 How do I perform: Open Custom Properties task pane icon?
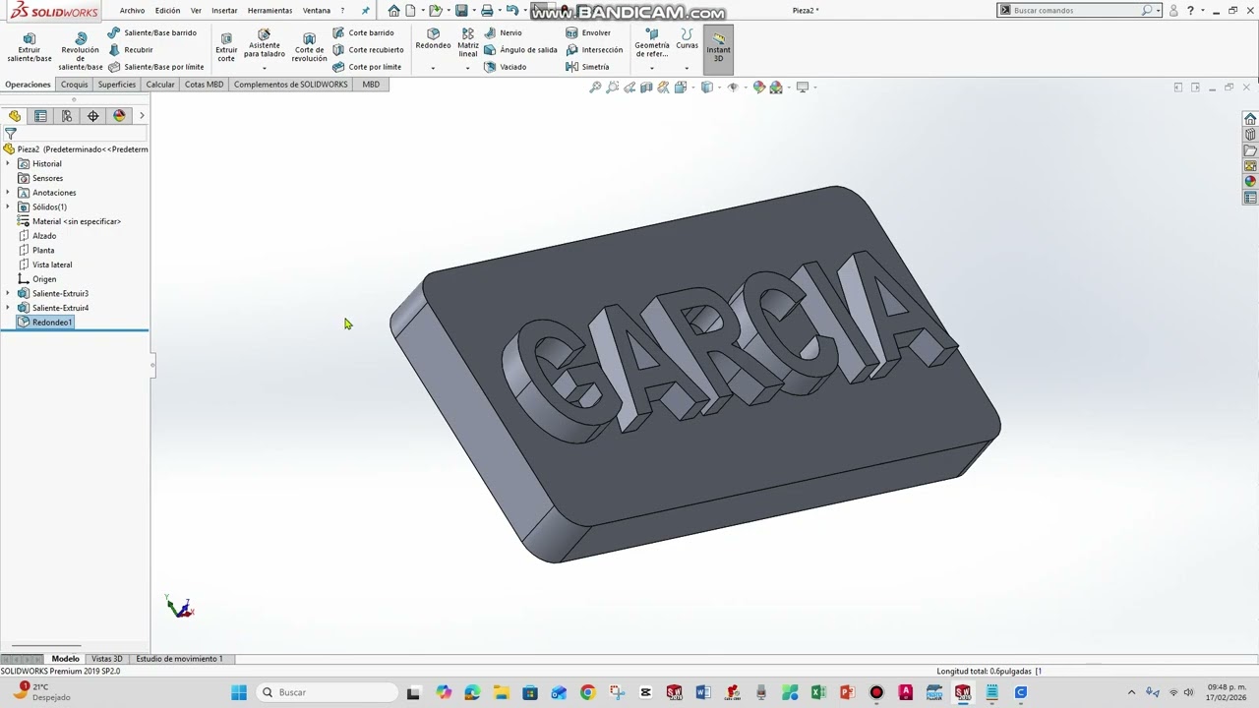[1250, 198]
